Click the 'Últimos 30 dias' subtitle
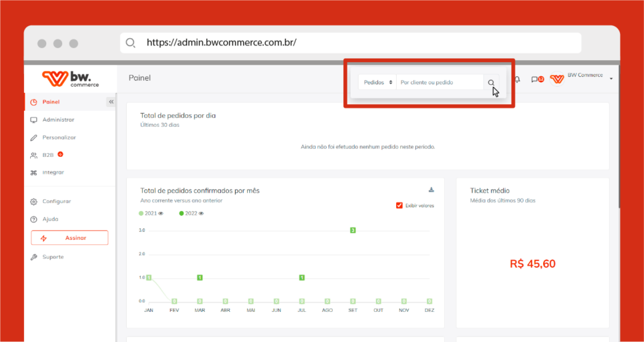This screenshot has width=644, height=342. tap(160, 125)
